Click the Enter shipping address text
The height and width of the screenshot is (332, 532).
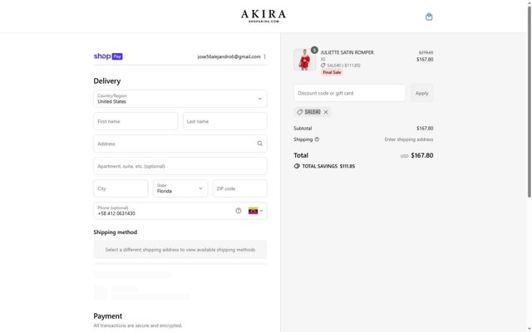409,139
